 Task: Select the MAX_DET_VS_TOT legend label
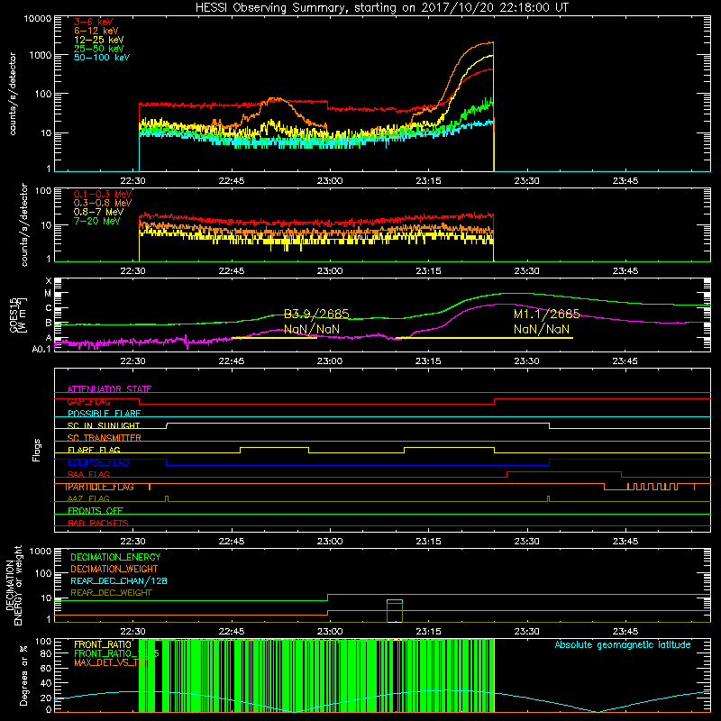point(110,662)
